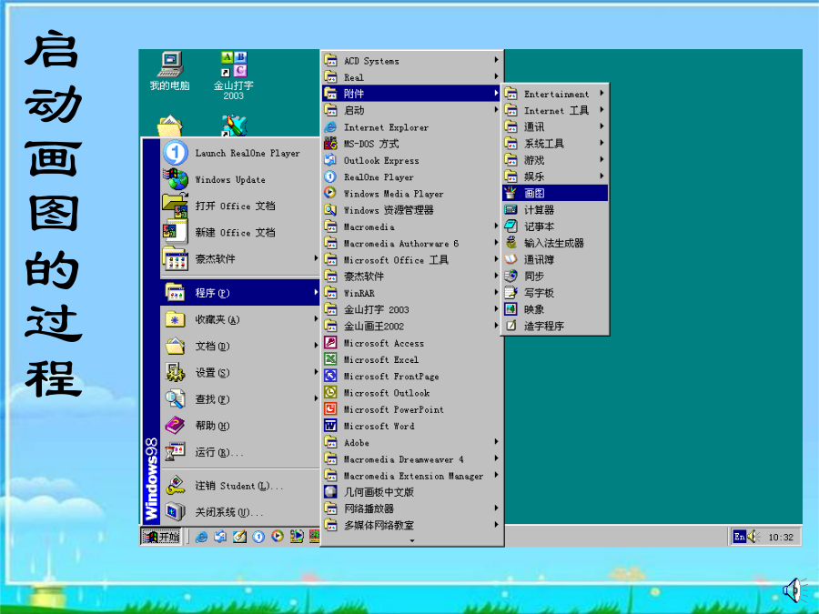The height and width of the screenshot is (614, 819).
Task: Click the 10:32 taskbar clock
Action: click(781, 538)
